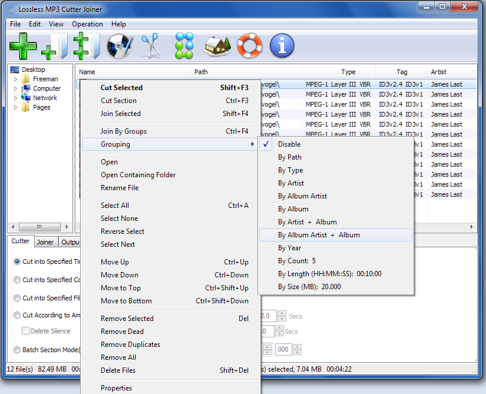Expand the Pages tree node
Screen dimensions: 486x394
(x=15, y=108)
